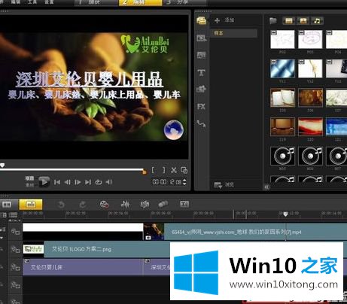347x304 pixels.
Task: Click the Mark-out right bracket button
Action: 164,170
